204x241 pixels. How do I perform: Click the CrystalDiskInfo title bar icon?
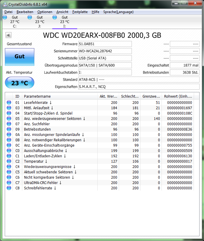click(5, 4)
